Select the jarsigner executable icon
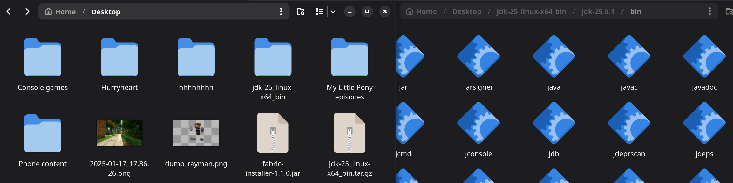Viewport: 733px width, 183px height. pyautogui.click(x=478, y=56)
